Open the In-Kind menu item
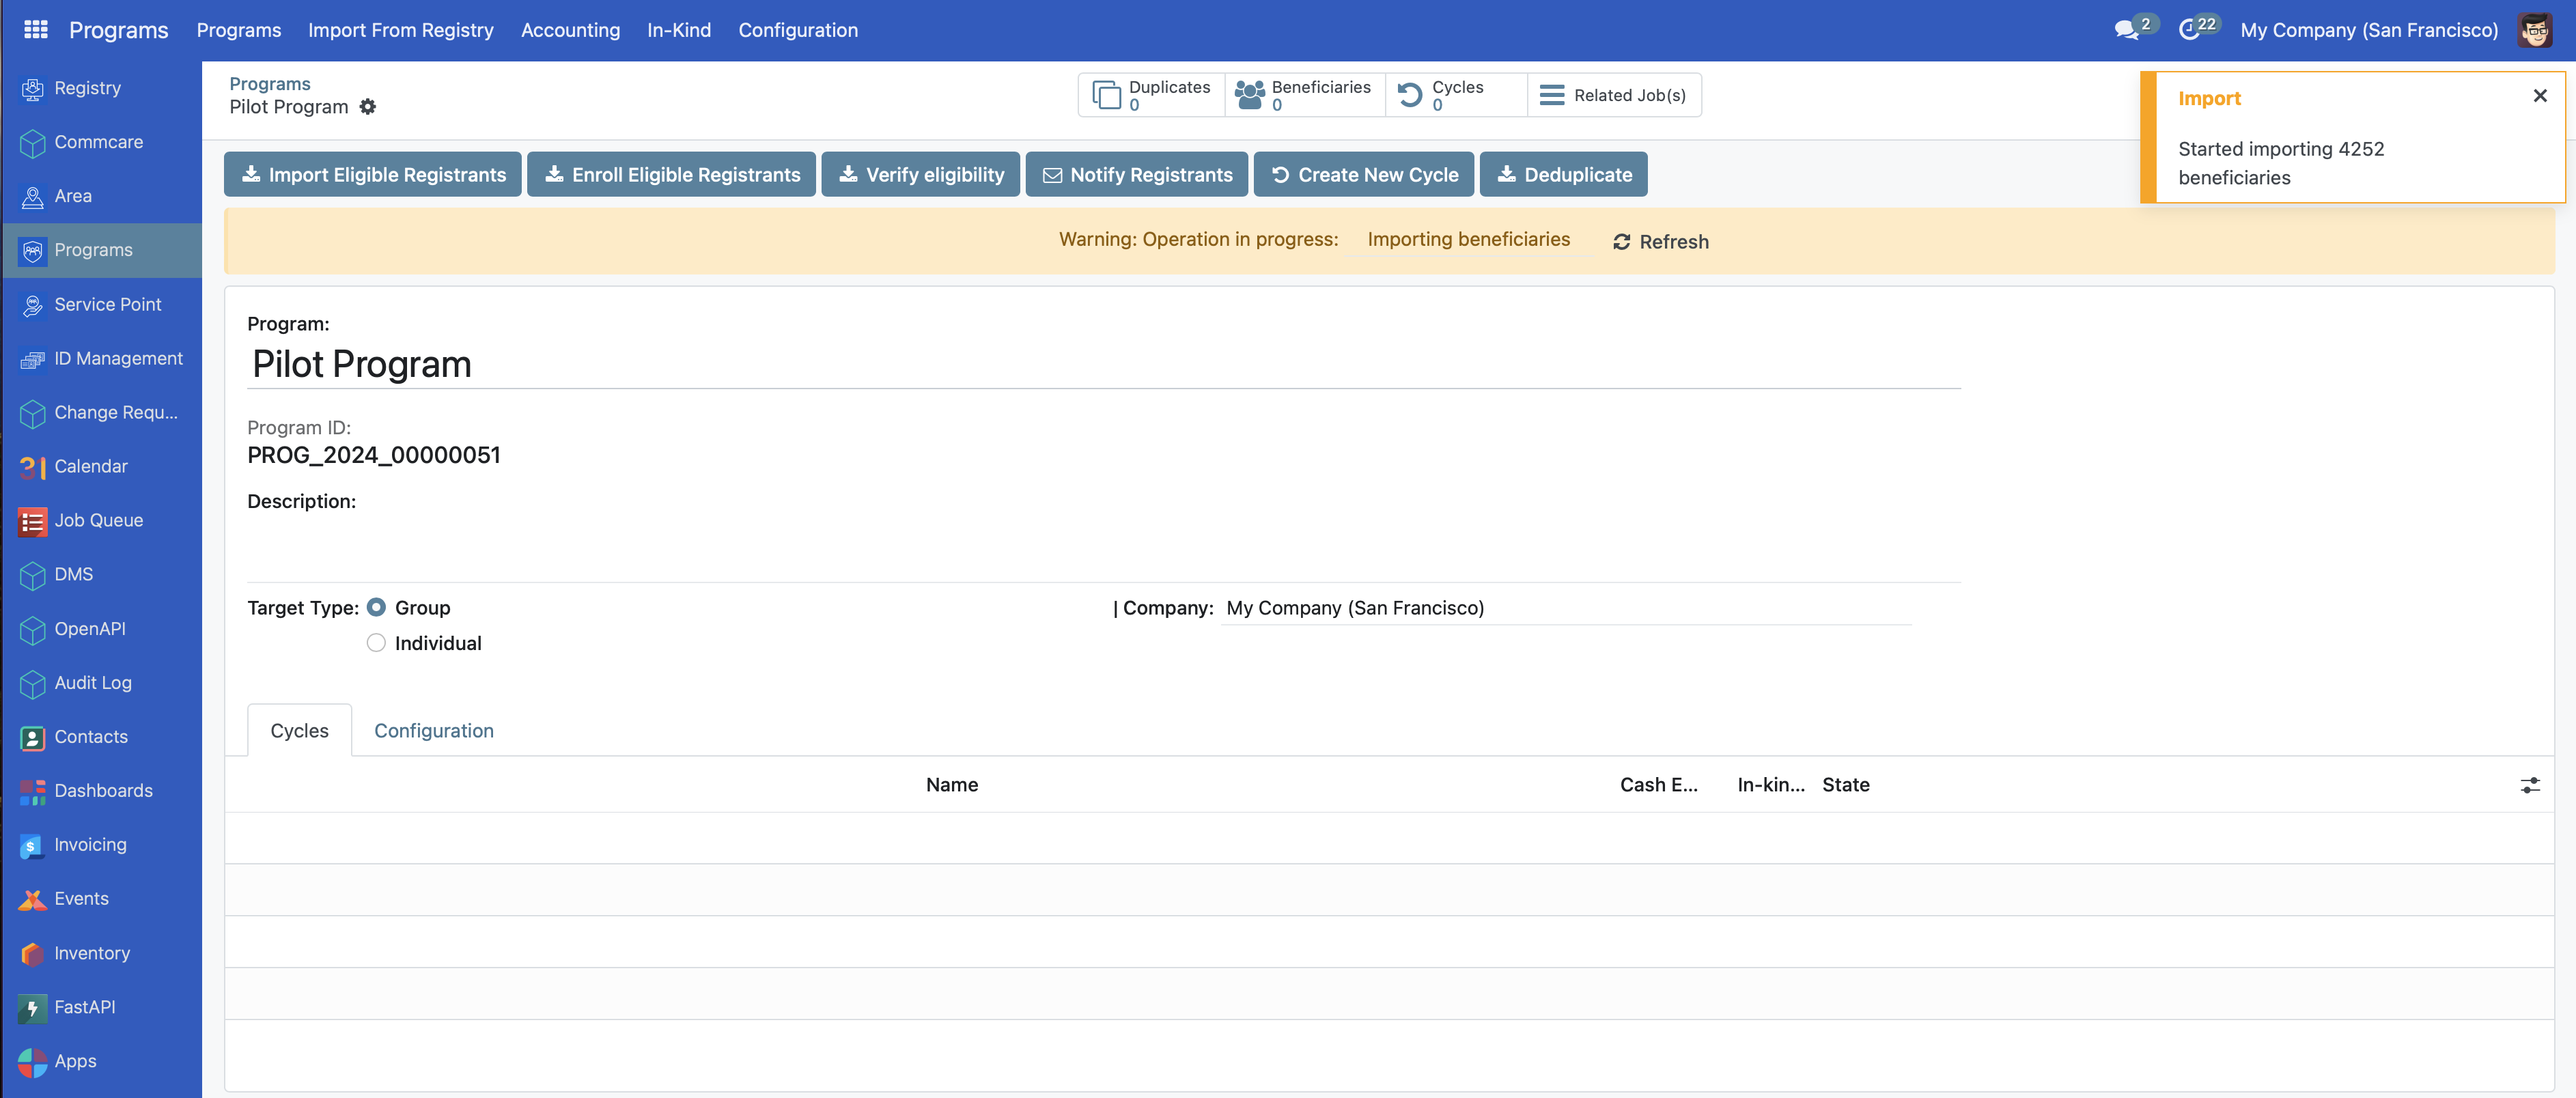Screen dimensions: 2576x1098 [x=679, y=29]
